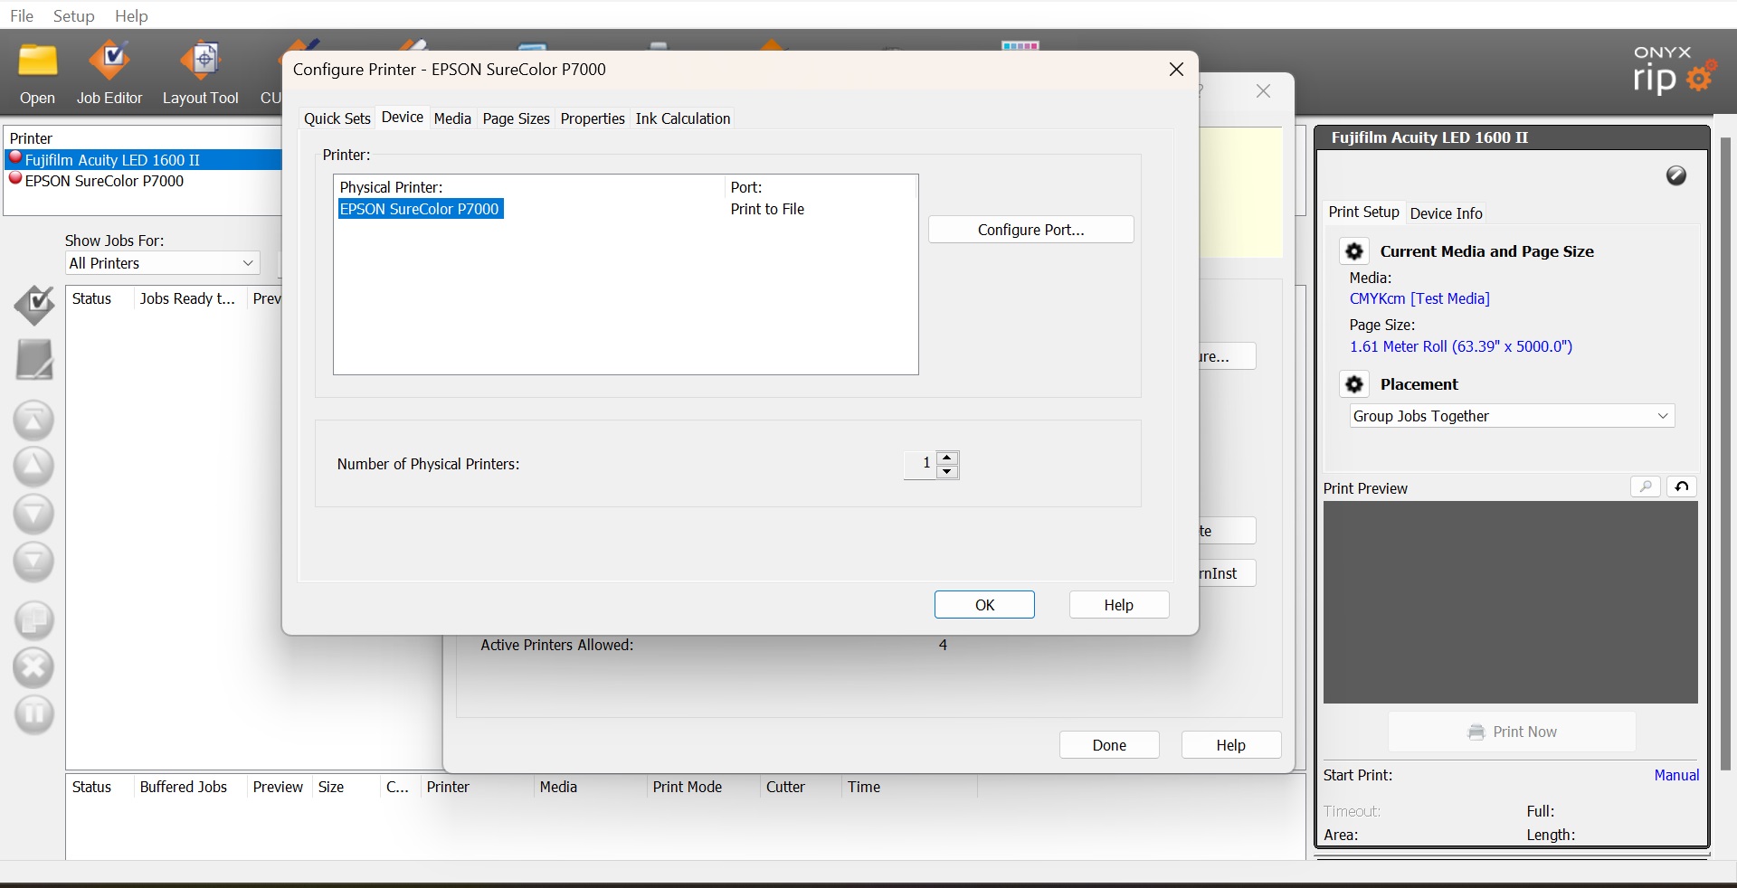Screen dimensions: 1737x888
Task: Open the Group Jobs Together placement dropdown
Action: point(1512,416)
